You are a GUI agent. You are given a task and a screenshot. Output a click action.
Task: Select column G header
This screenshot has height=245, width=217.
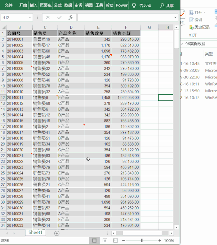149,27
